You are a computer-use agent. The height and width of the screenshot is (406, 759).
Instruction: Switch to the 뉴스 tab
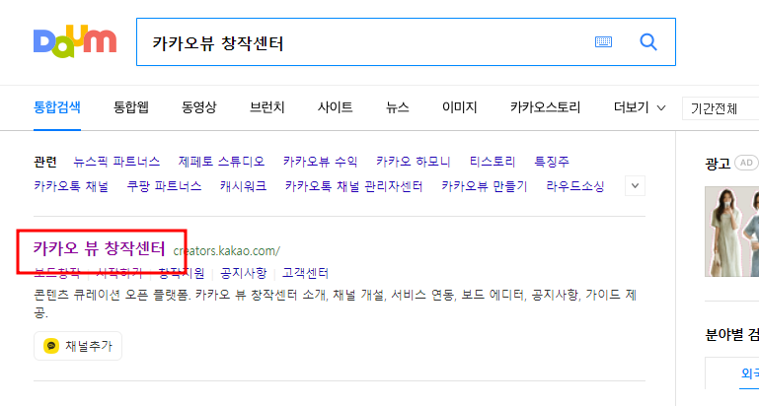(x=398, y=107)
